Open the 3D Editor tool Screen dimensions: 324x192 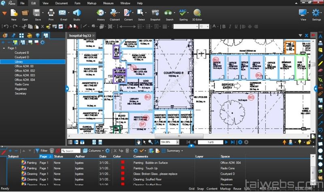(x=197, y=13)
